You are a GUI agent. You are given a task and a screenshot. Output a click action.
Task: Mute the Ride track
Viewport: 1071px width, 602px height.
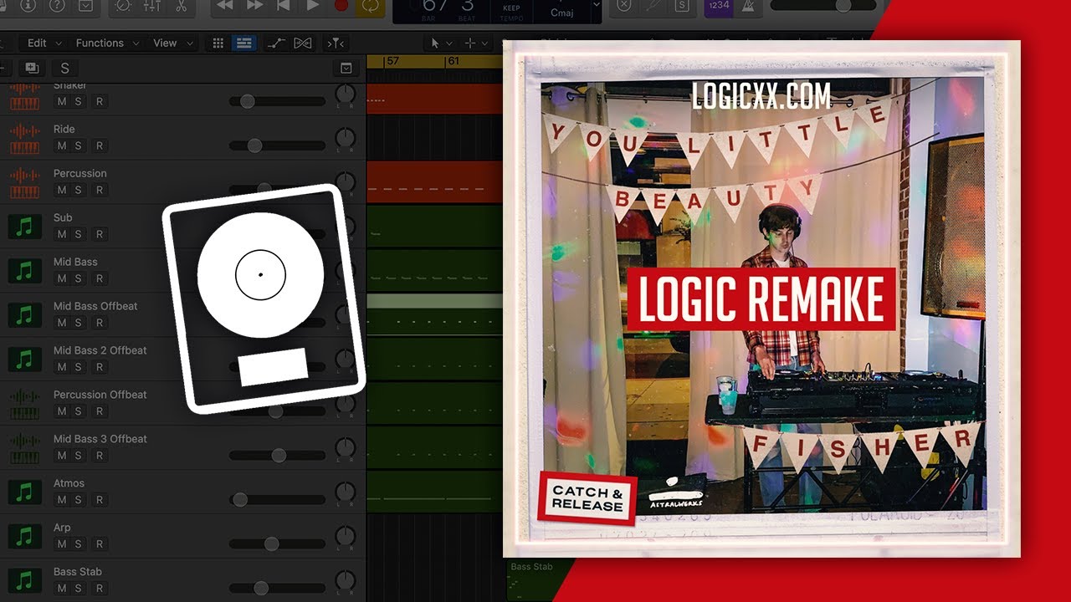[x=61, y=145]
